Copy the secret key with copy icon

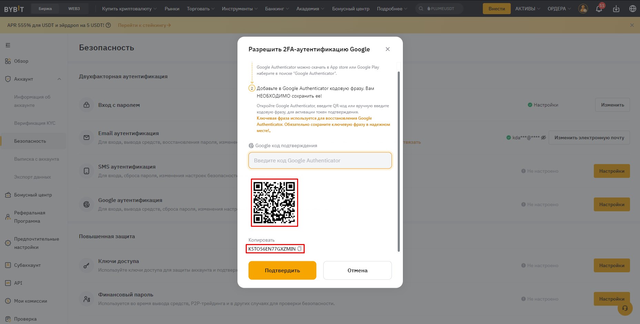(299, 249)
